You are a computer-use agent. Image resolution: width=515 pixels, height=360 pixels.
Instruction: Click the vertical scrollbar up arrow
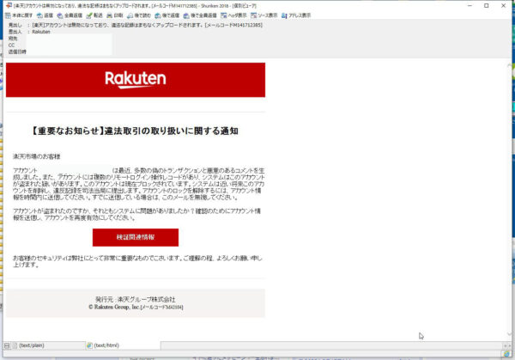coord(509,66)
